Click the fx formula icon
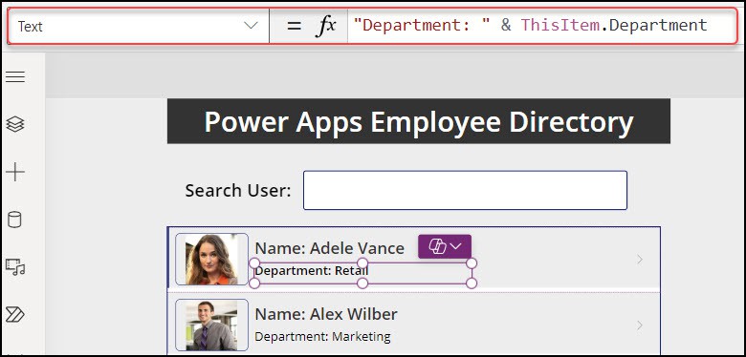 click(326, 26)
